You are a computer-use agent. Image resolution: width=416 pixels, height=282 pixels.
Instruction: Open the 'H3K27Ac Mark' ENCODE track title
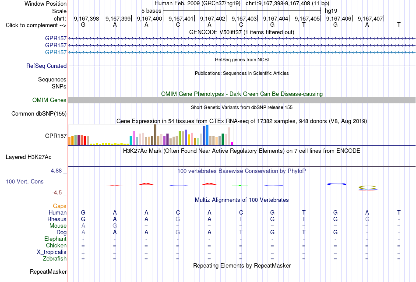242,151
